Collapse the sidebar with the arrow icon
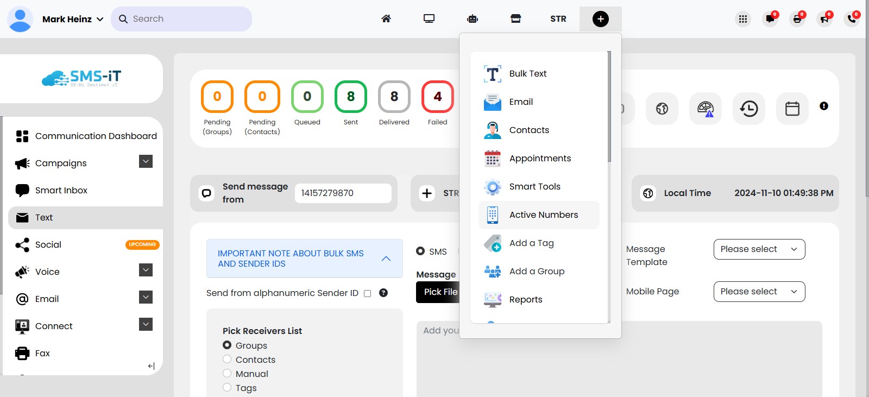 coord(151,366)
